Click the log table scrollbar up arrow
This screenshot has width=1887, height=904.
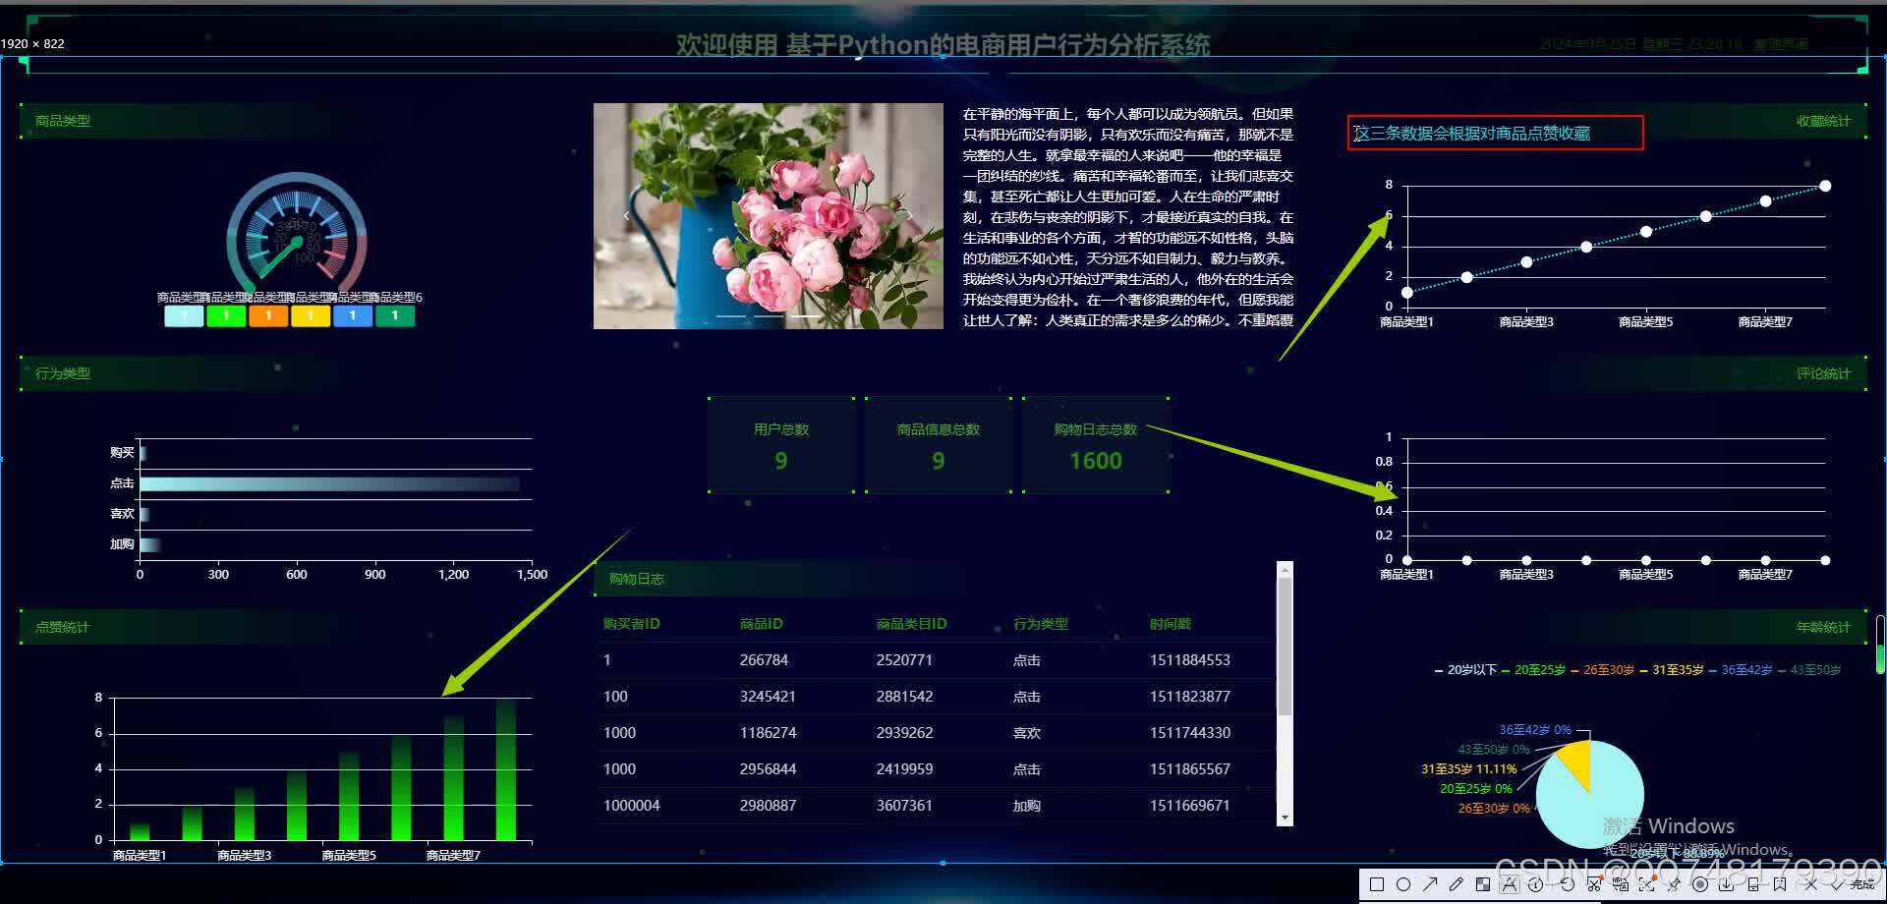tap(1285, 569)
